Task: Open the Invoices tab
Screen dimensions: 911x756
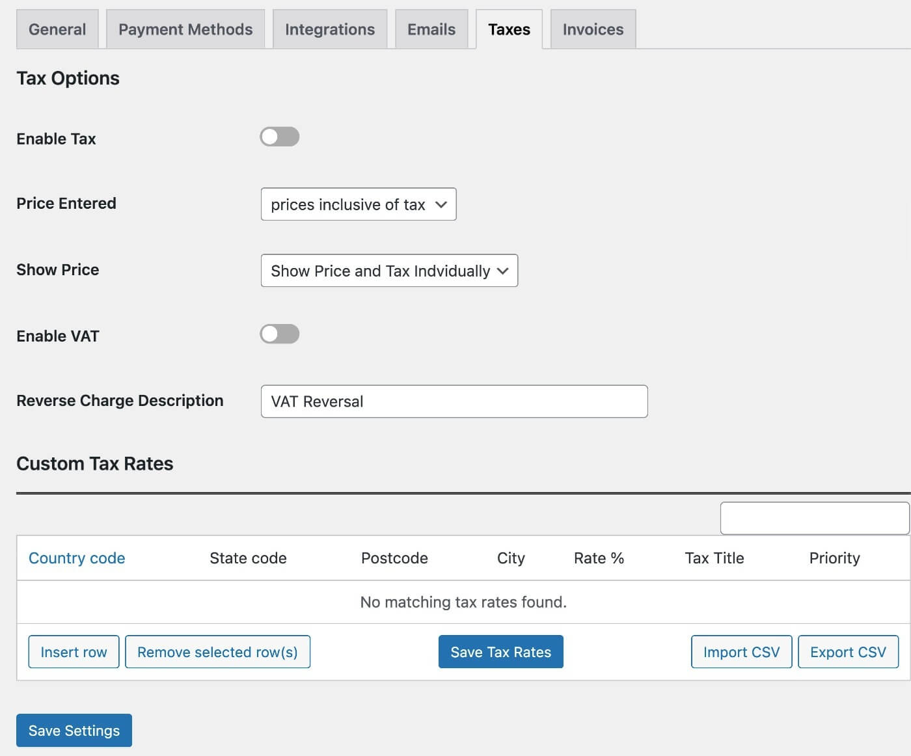Action: coord(593,29)
